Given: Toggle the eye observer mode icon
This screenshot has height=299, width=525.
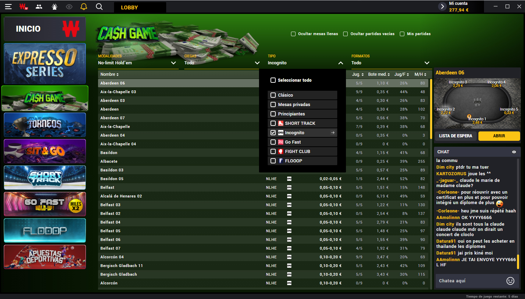Looking at the screenshot, I should (x=69, y=7).
